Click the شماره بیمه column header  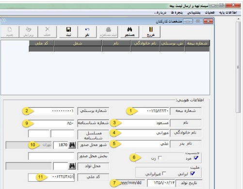[197, 43]
